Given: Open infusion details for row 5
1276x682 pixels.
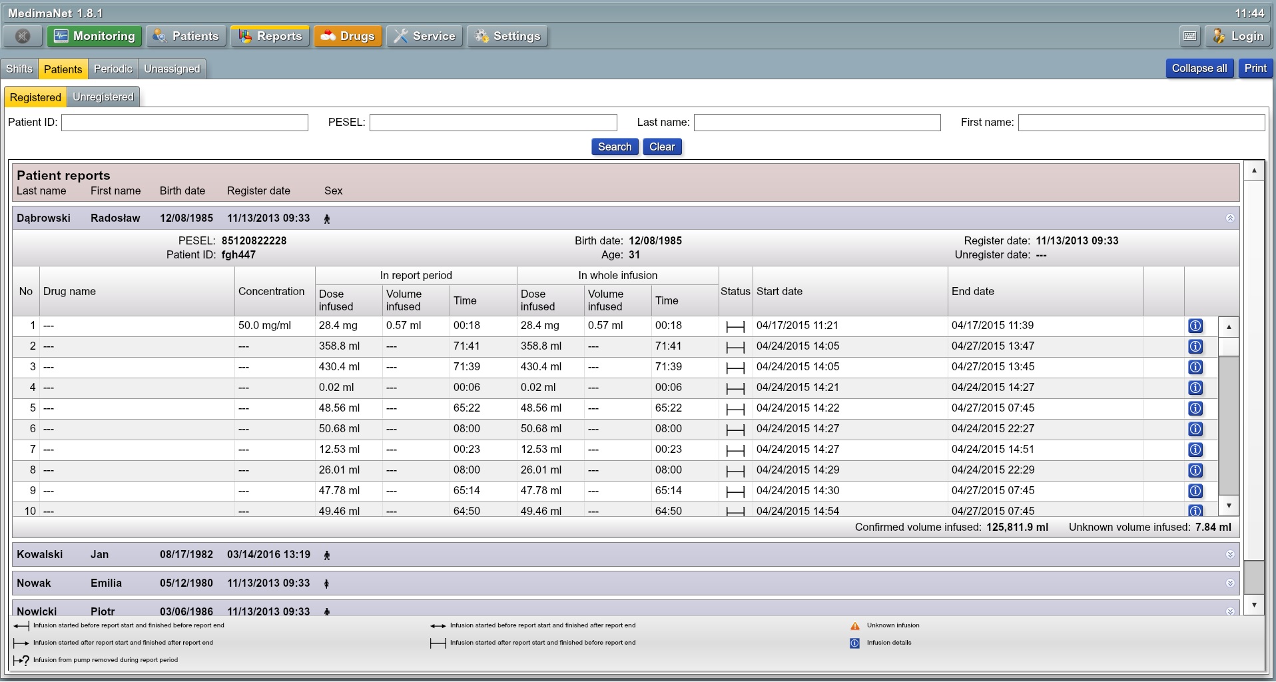Looking at the screenshot, I should pyautogui.click(x=1195, y=408).
